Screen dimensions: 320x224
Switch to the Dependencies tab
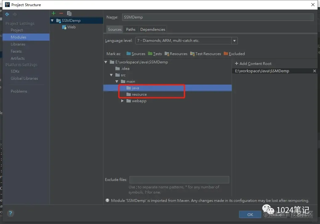[x=153, y=29]
